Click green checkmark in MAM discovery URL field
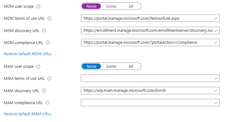229x122 pixels. [x=216, y=91]
